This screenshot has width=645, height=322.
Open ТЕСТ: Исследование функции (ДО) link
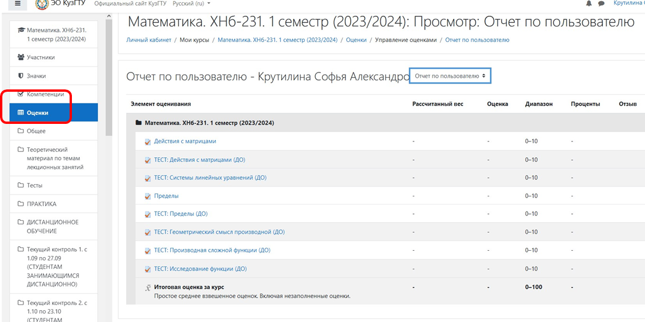tap(201, 269)
